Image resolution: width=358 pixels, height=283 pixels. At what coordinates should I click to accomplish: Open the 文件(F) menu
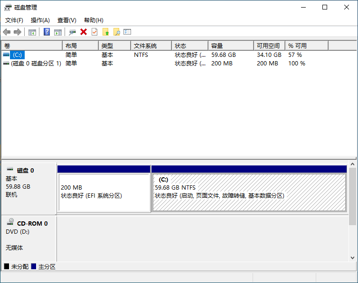coord(14,20)
